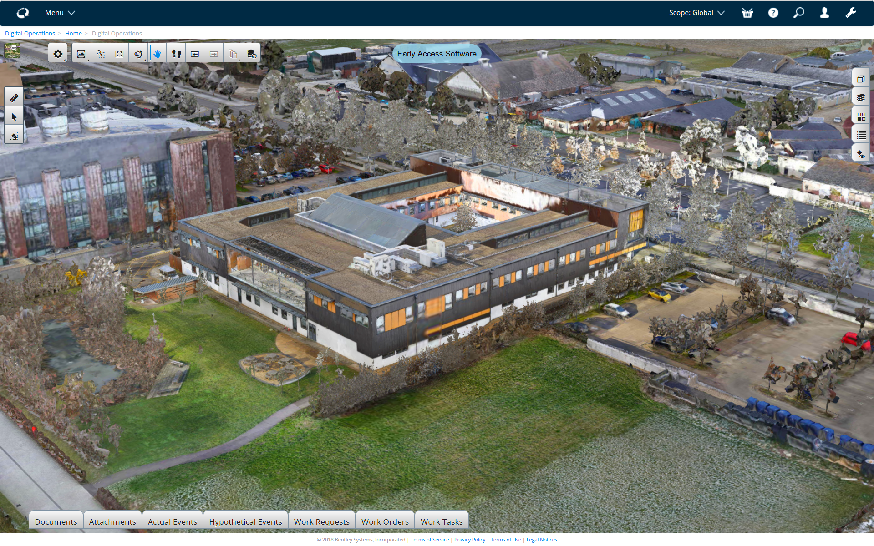The height and width of the screenshot is (546, 874).
Task: Switch to Hypothetical Events tab
Action: point(245,521)
